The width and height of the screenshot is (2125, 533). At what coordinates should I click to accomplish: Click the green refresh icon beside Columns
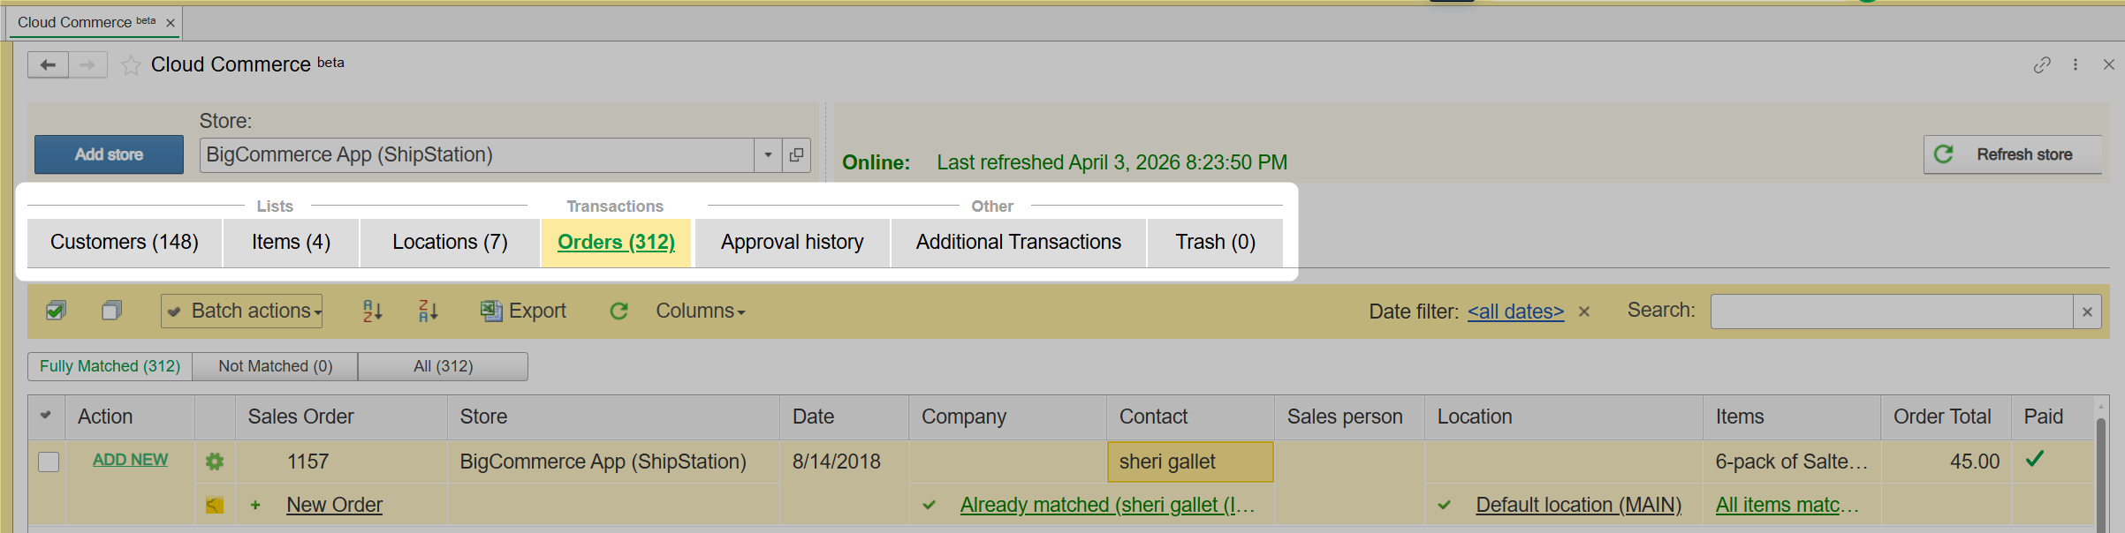(x=619, y=311)
